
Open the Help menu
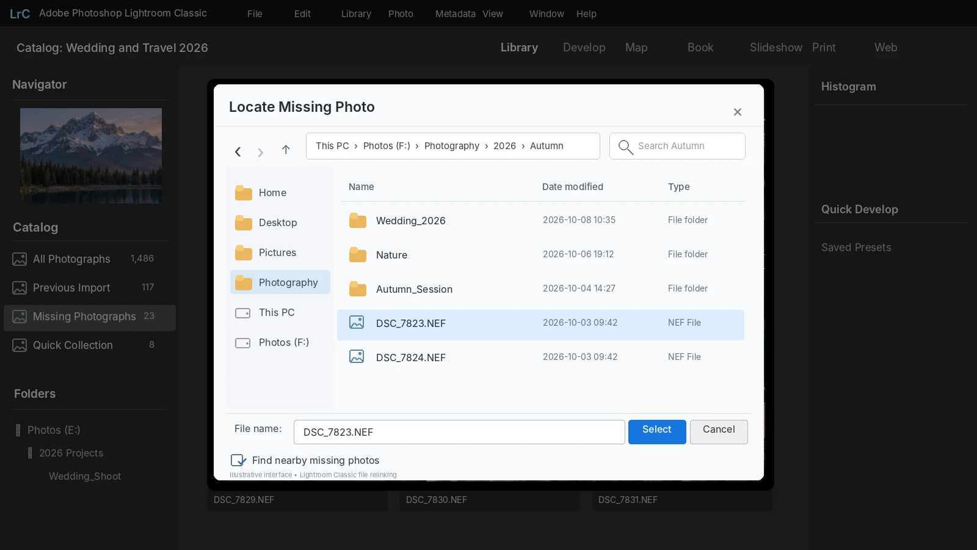586,13
